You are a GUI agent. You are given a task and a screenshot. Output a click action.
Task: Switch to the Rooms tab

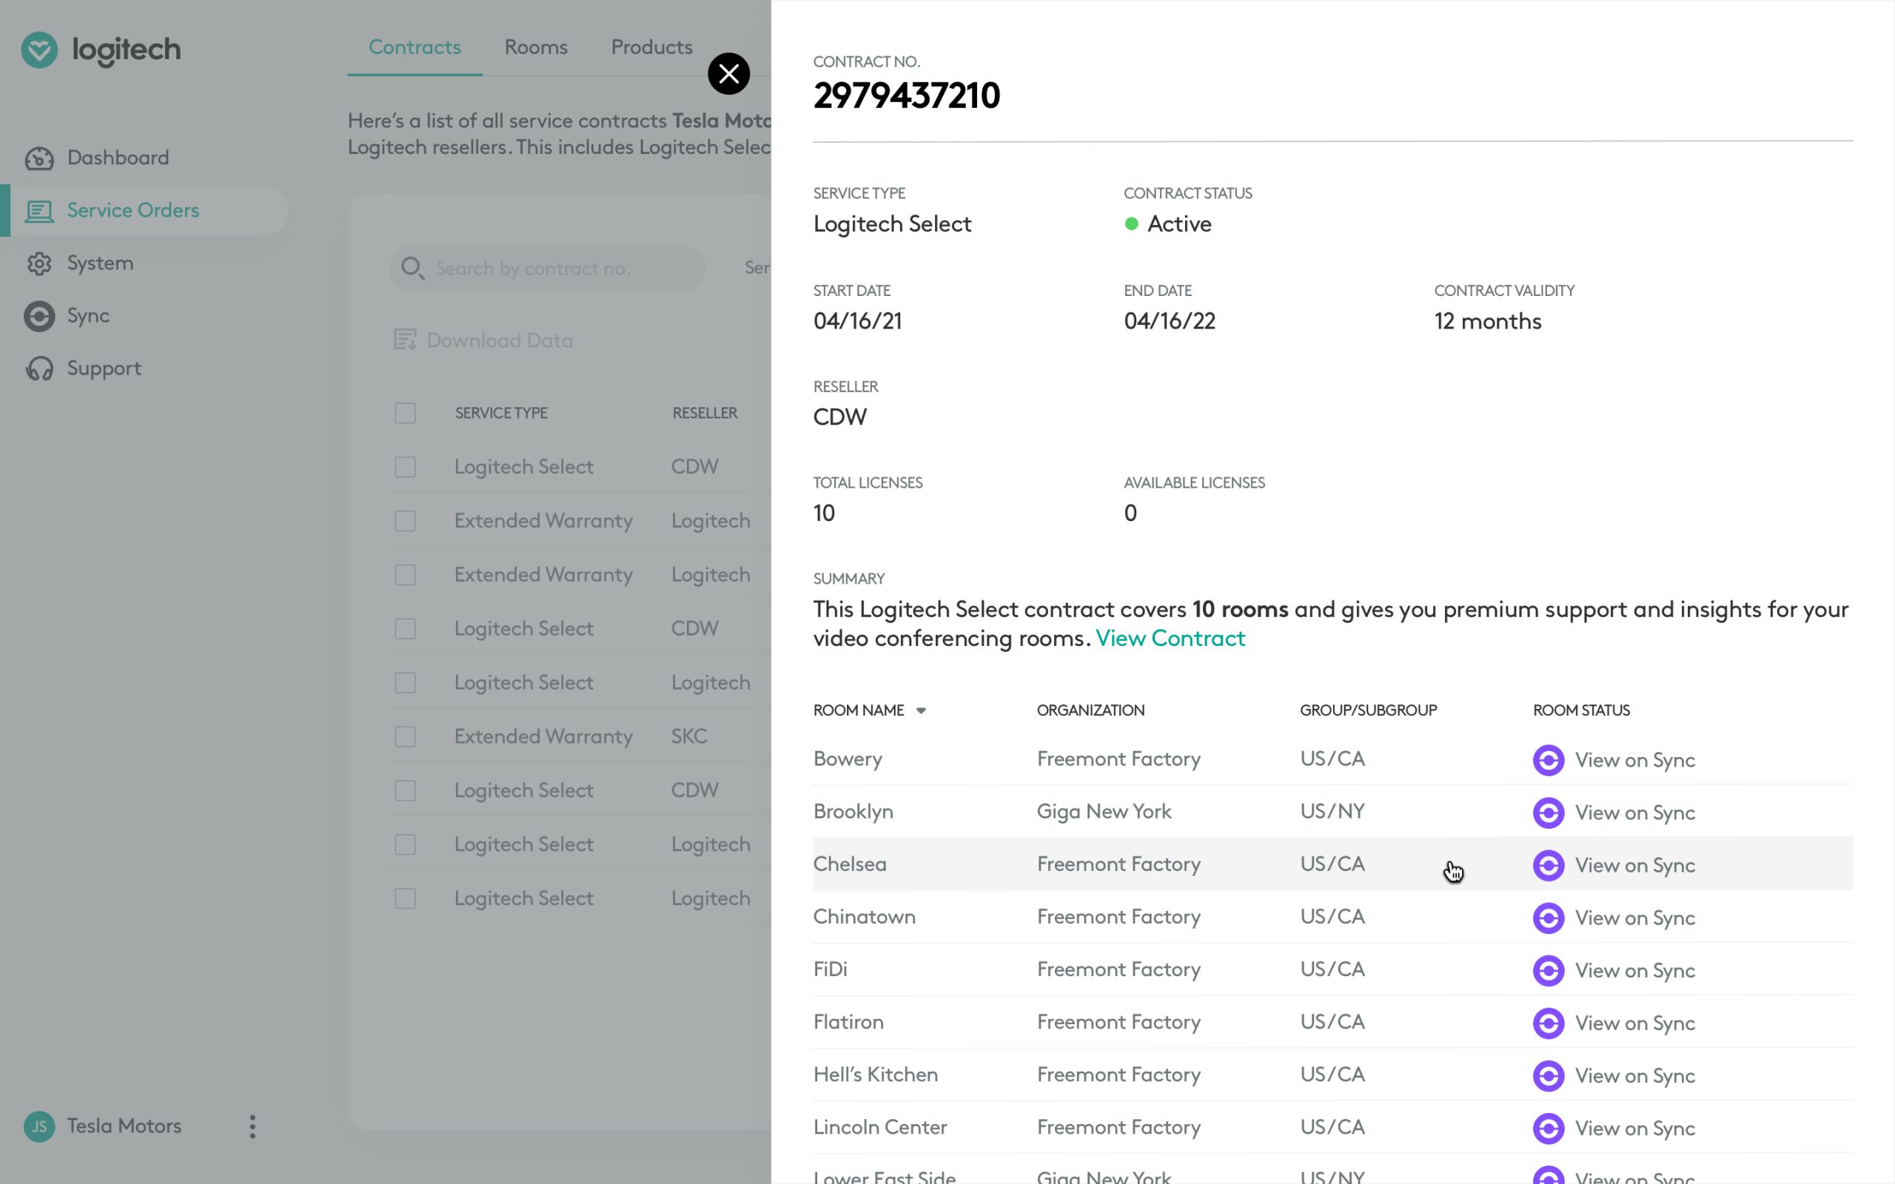(x=536, y=47)
